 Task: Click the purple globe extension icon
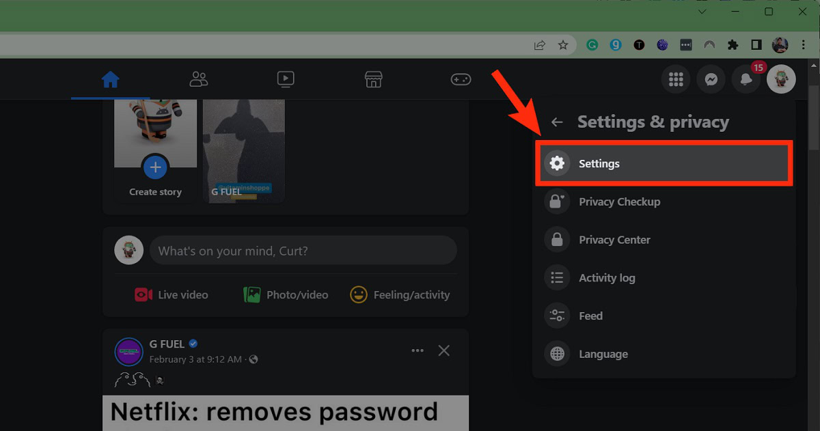click(662, 45)
